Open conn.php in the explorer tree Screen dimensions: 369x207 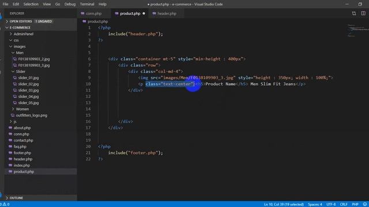click(x=21, y=134)
